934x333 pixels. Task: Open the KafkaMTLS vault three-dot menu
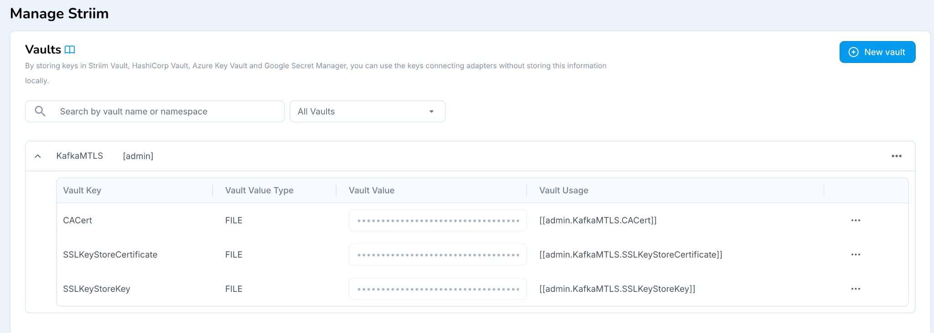(896, 156)
